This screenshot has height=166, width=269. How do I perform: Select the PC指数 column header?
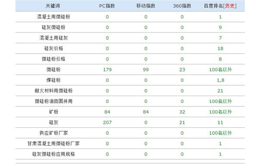(x=107, y=6)
